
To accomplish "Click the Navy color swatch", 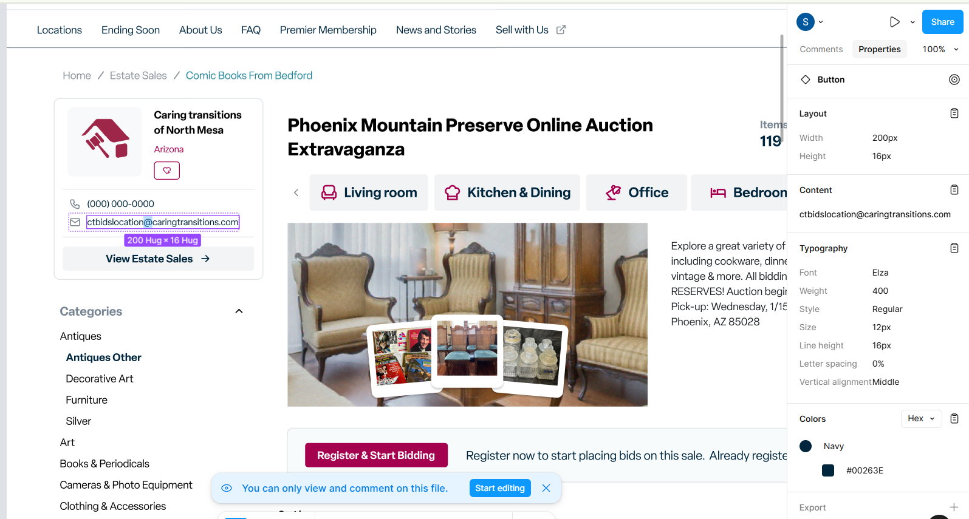I will pyautogui.click(x=806, y=446).
